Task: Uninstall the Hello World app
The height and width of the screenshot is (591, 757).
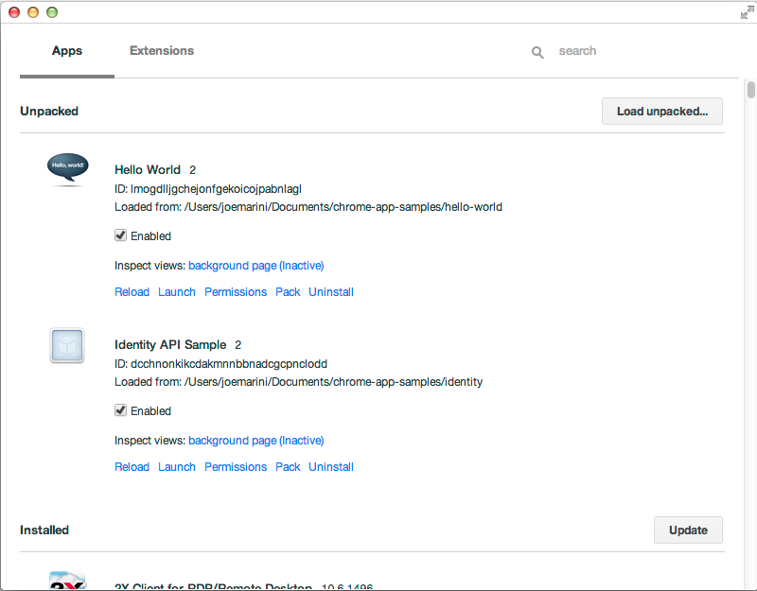Action: pyautogui.click(x=331, y=292)
